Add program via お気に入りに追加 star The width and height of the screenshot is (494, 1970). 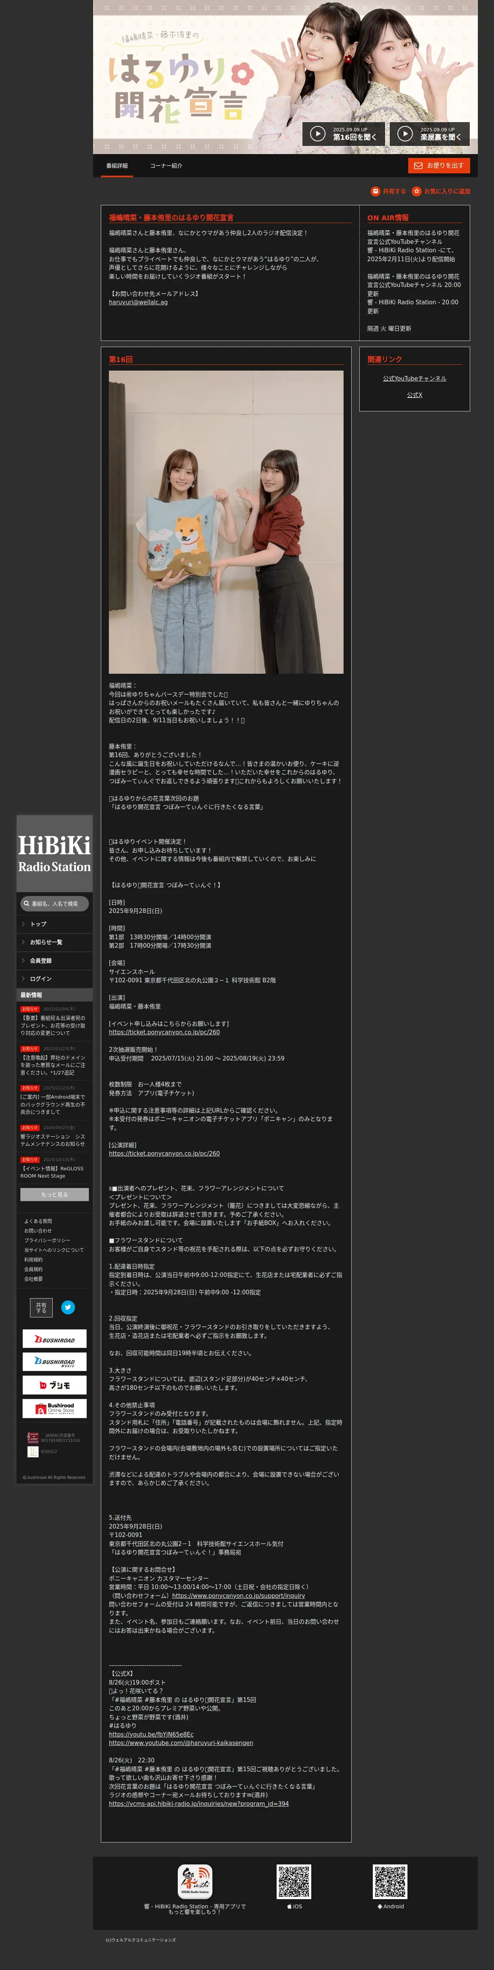441,191
